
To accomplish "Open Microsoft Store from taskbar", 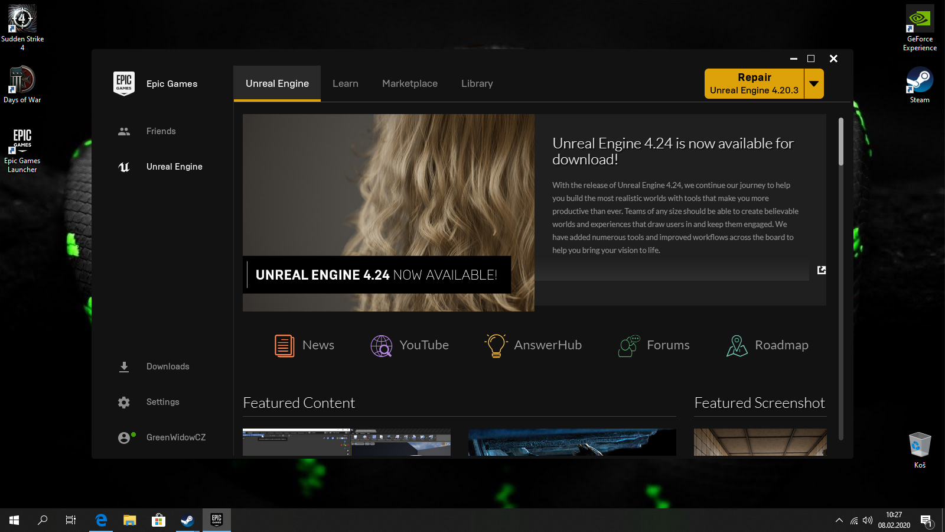I will pos(158,520).
